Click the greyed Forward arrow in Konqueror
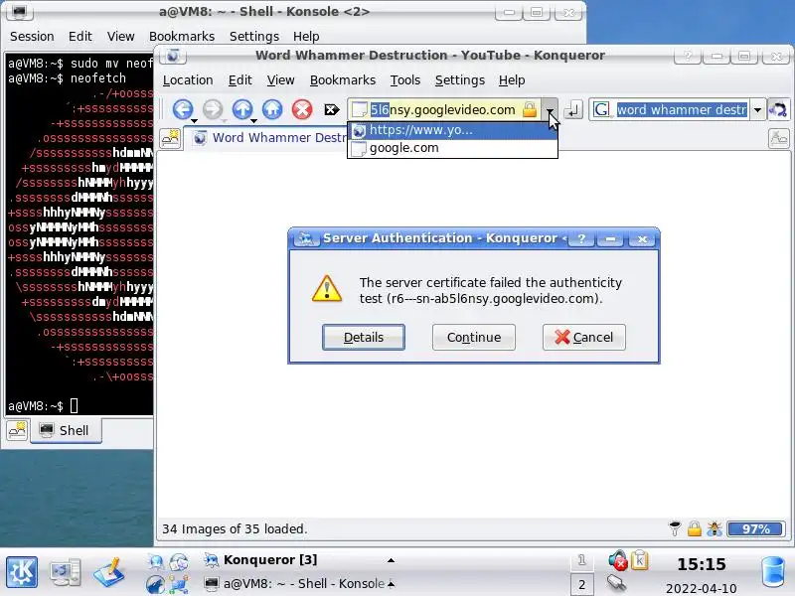 click(213, 109)
